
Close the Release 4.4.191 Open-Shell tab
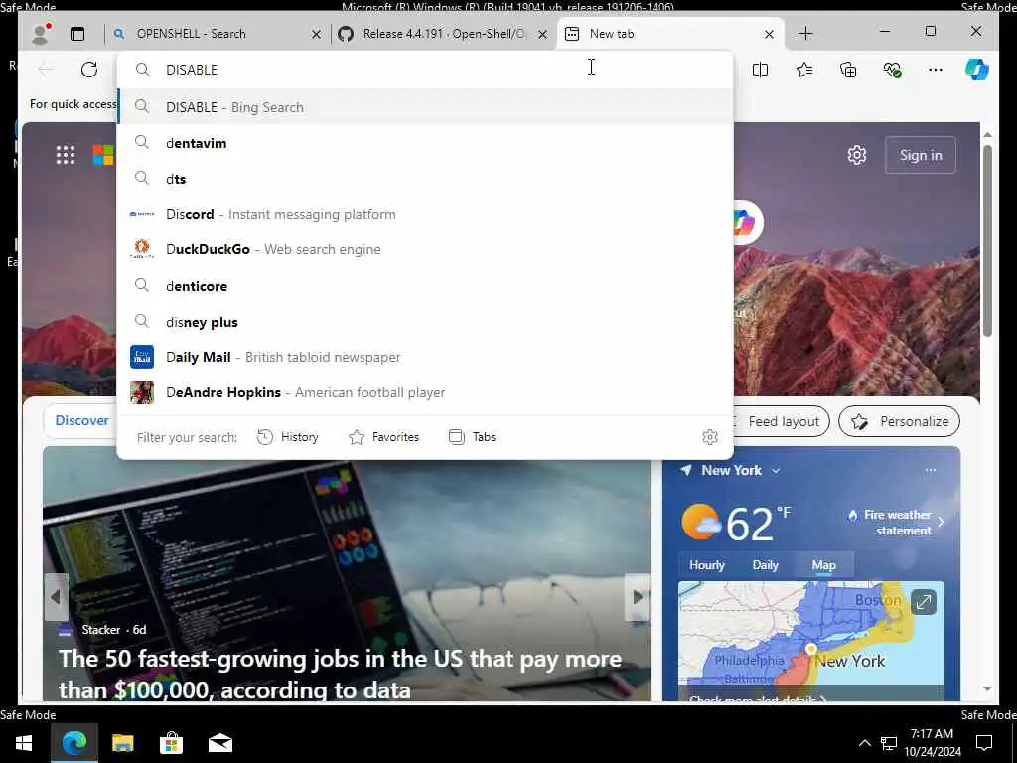(543, 35)
